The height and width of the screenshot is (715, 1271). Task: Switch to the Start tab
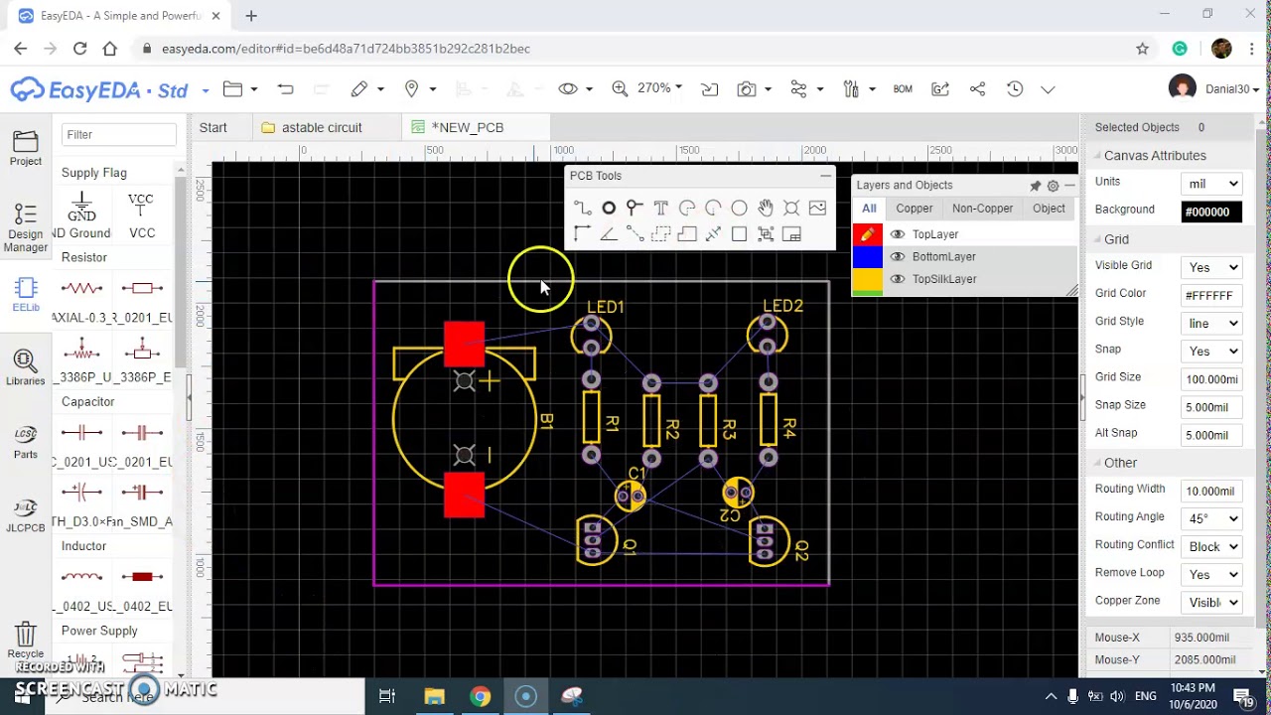213,127
